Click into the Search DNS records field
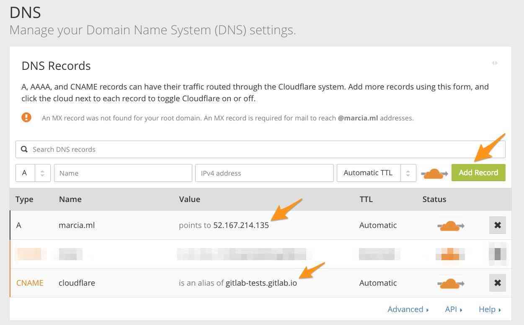 click(168, 149)
